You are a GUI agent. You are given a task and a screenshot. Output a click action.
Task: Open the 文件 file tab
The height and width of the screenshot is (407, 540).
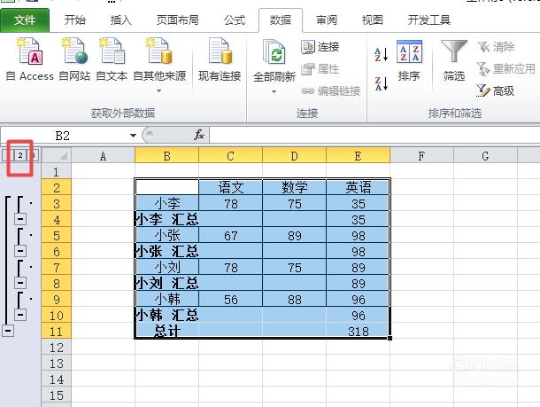pos(25,20)
